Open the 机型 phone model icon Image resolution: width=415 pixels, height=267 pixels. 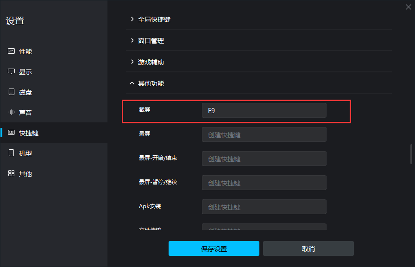point(11,153)
